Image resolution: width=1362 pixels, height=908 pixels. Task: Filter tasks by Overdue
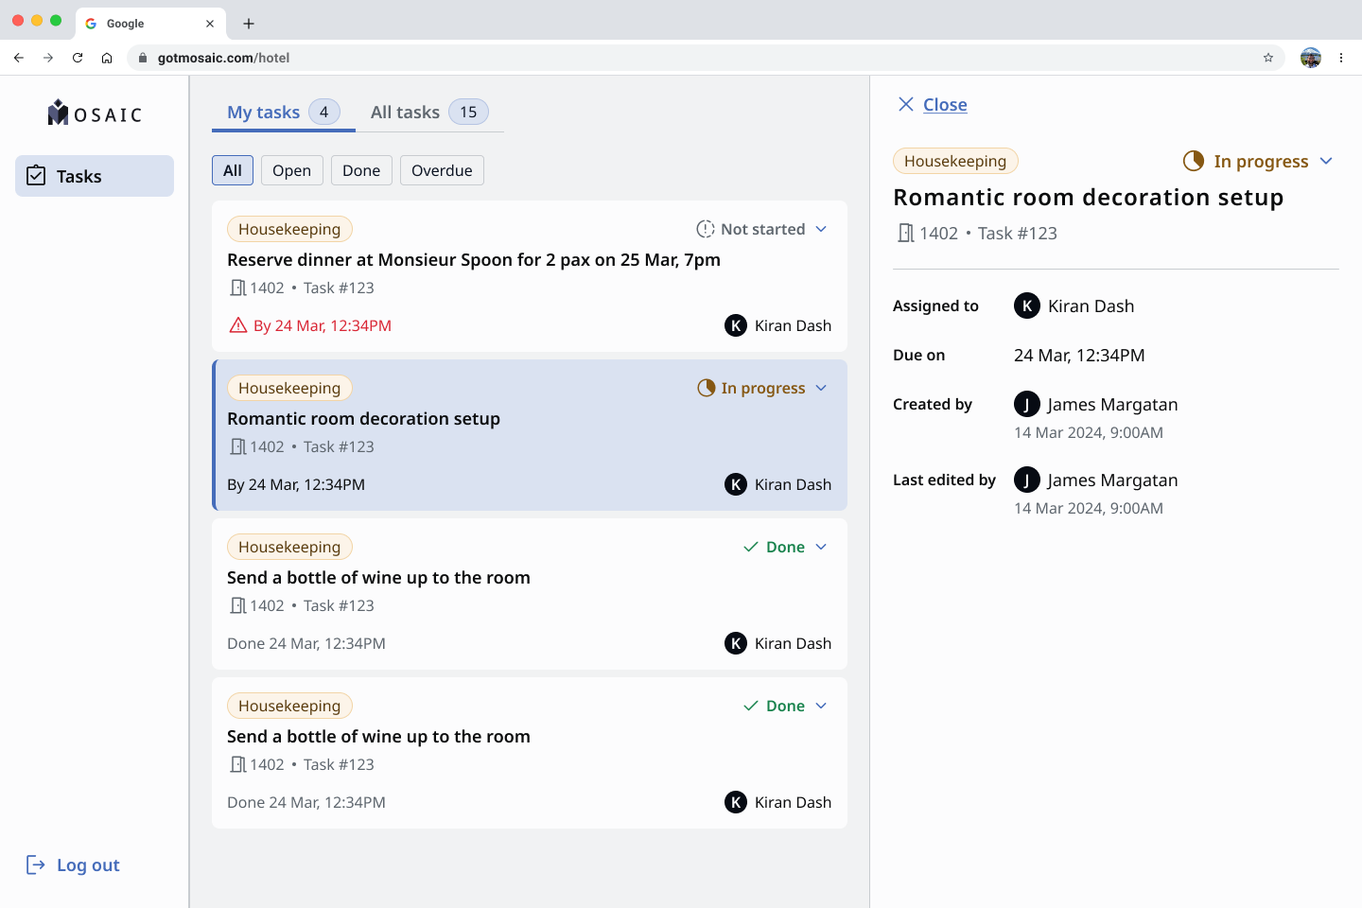[442, 170]
